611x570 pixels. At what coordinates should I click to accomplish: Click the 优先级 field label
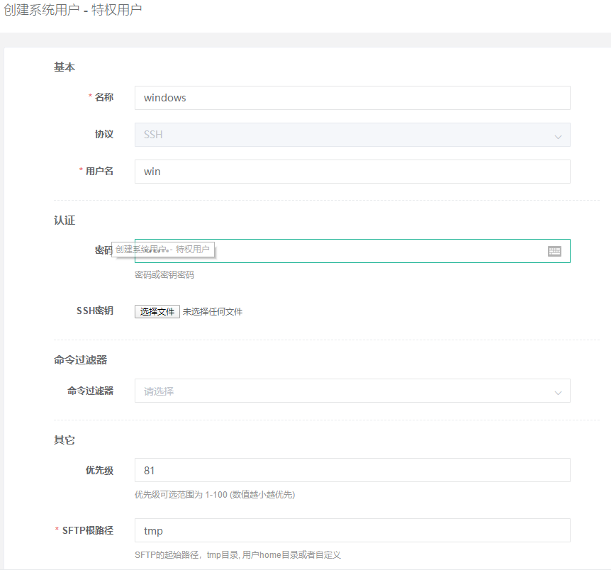tap(99, 470)
